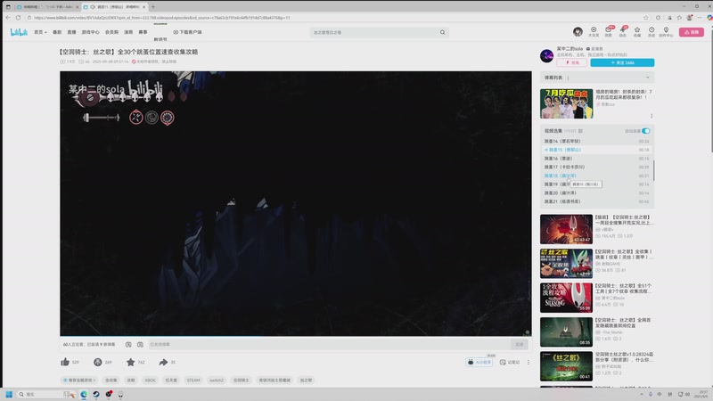Share the video with arrow icon
The image size is (713, 401).
163,362
